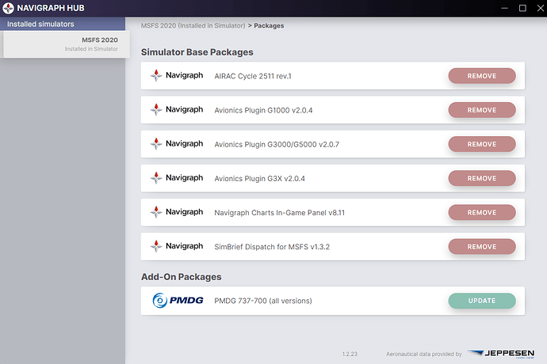The width and height of the screenshot is (547, 364).
Task: Maximize the Navigraph Hub window
Action: tap(522, 8)
